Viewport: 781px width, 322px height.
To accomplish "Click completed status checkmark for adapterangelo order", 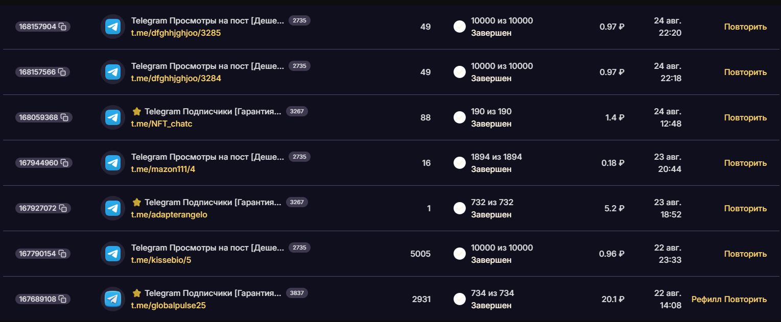I will [460, 208].
